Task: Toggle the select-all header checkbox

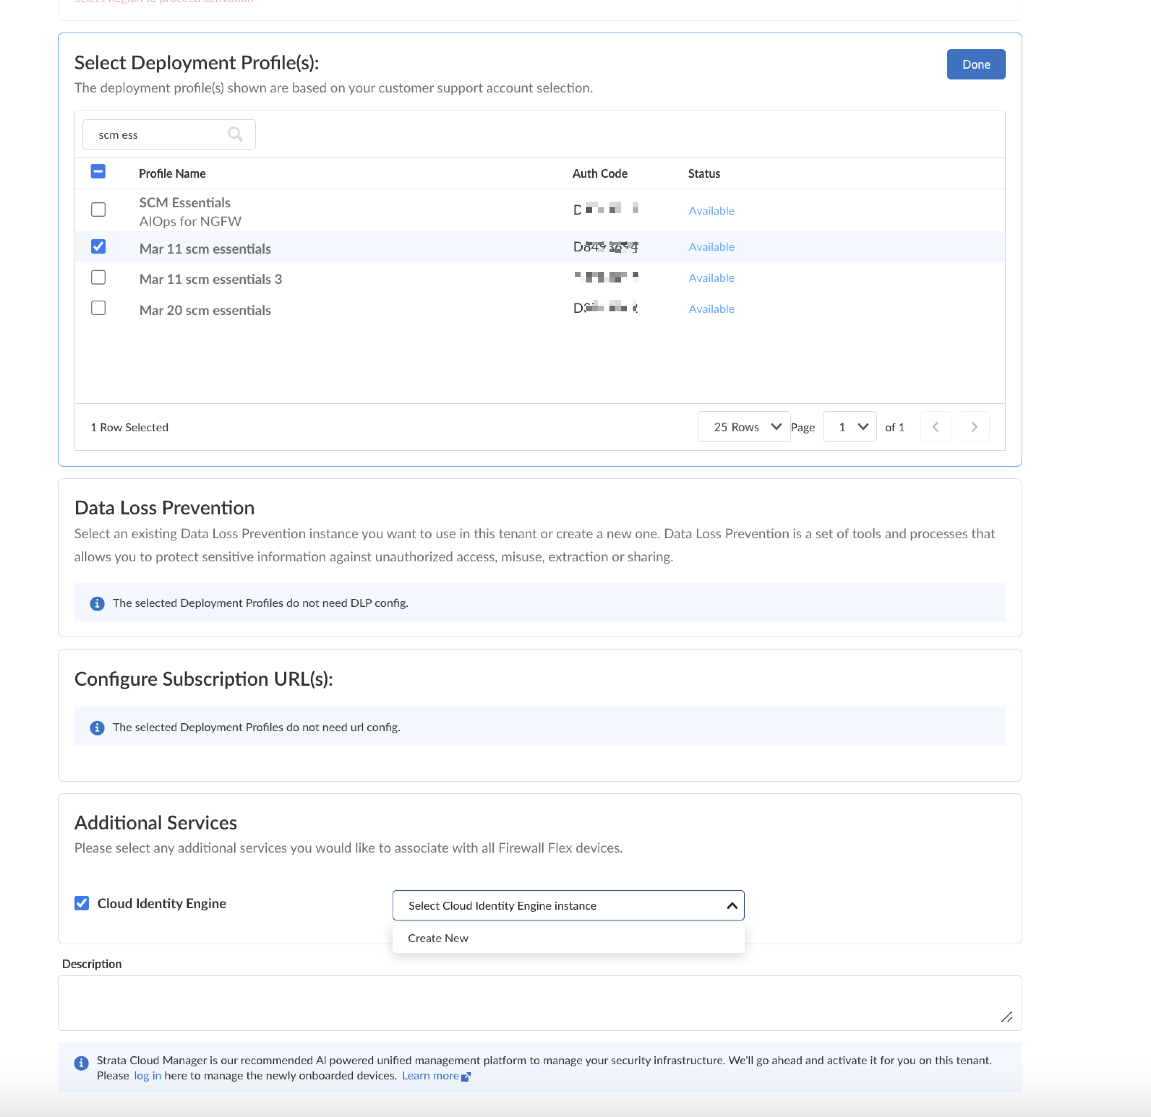Action: tap(98, 171)
